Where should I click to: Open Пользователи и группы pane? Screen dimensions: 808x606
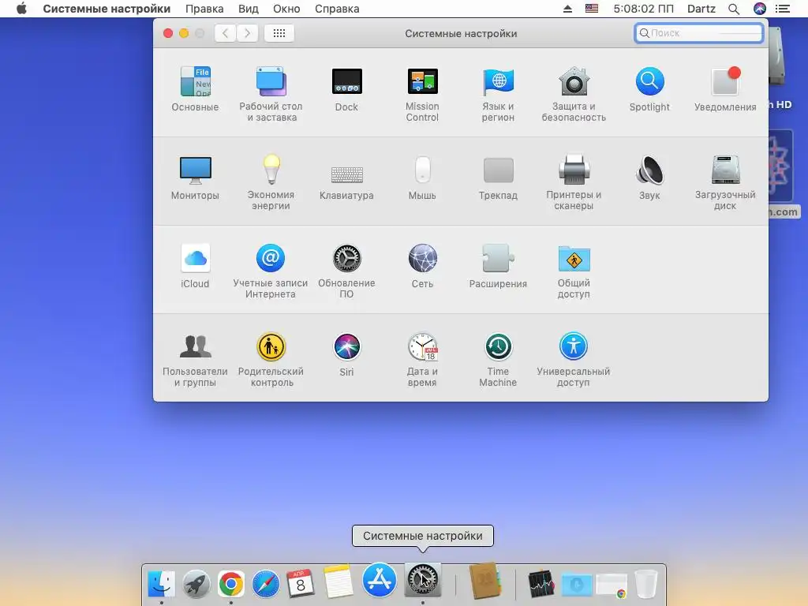(x=195, y=360)
